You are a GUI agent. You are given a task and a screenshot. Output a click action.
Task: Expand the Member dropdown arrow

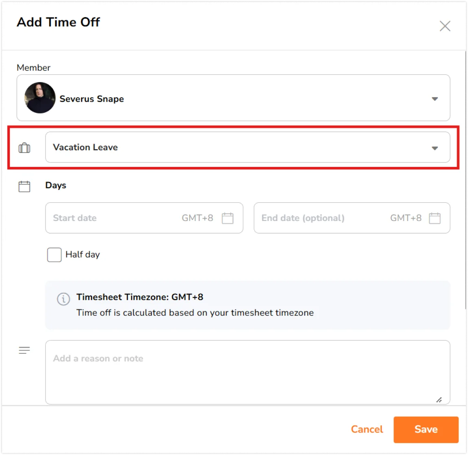(435, 99)
